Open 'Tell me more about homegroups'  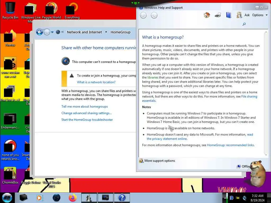[84, 107]
